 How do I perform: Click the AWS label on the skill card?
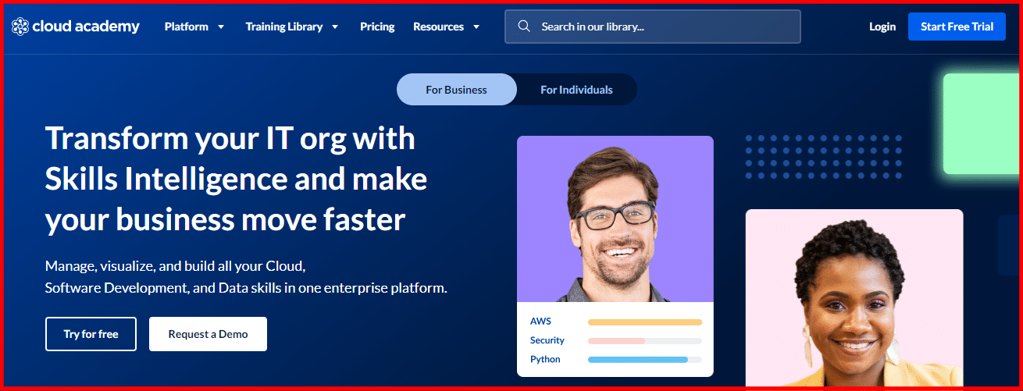540,322
